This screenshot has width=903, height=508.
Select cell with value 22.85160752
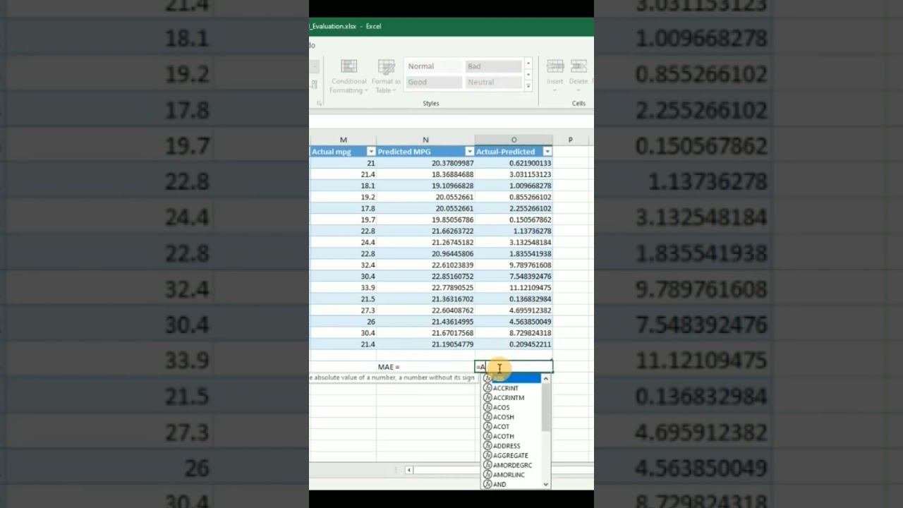click(x=425, y=277)
